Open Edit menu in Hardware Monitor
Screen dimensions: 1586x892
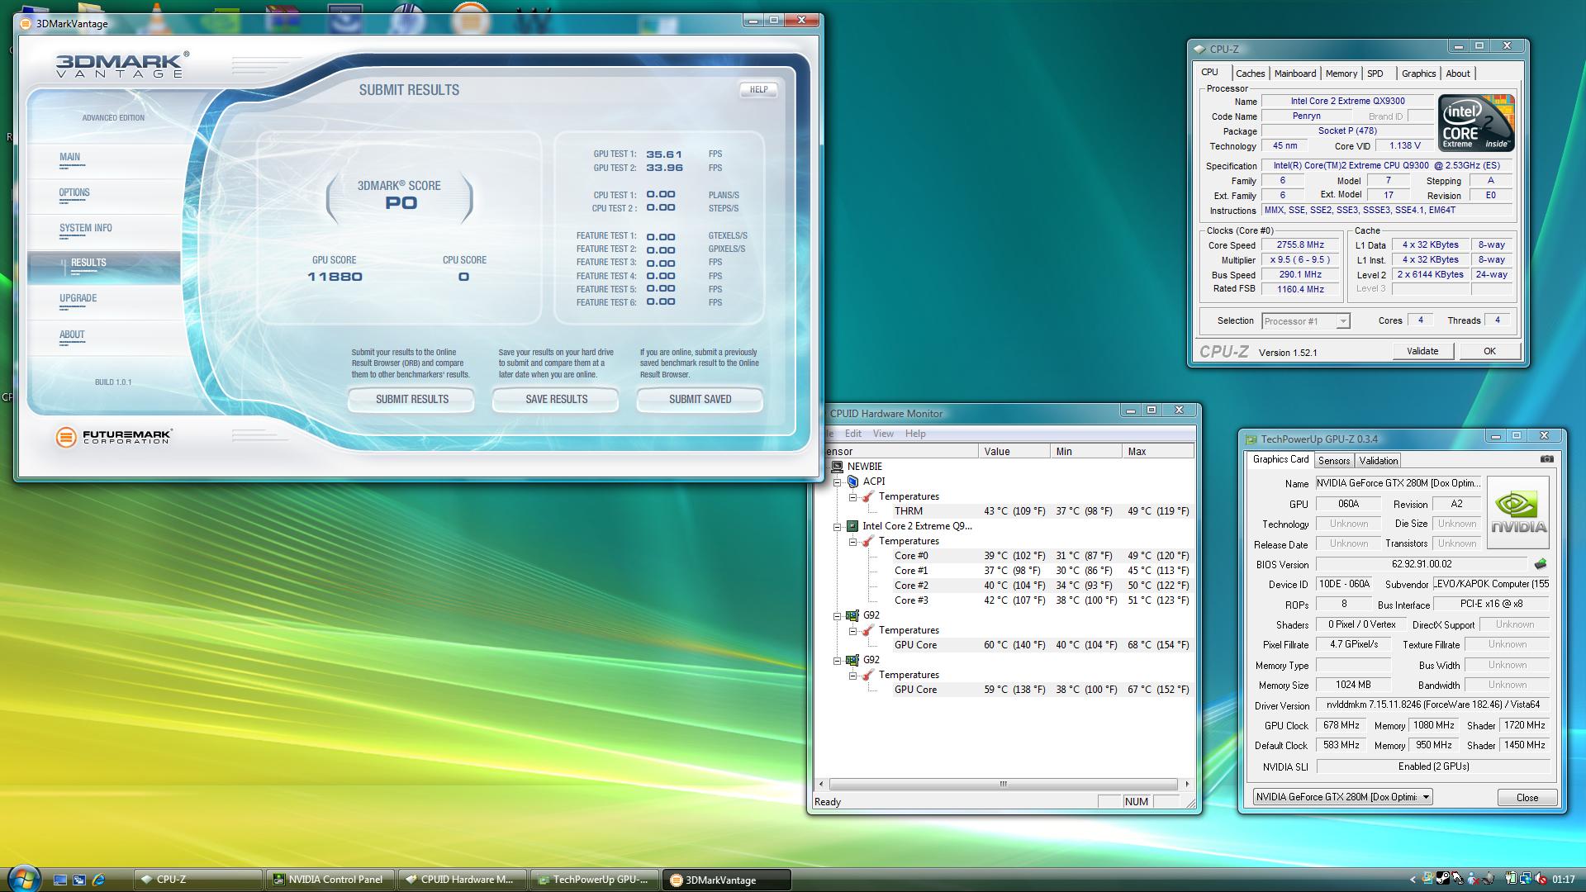click(x=853, y=434)
